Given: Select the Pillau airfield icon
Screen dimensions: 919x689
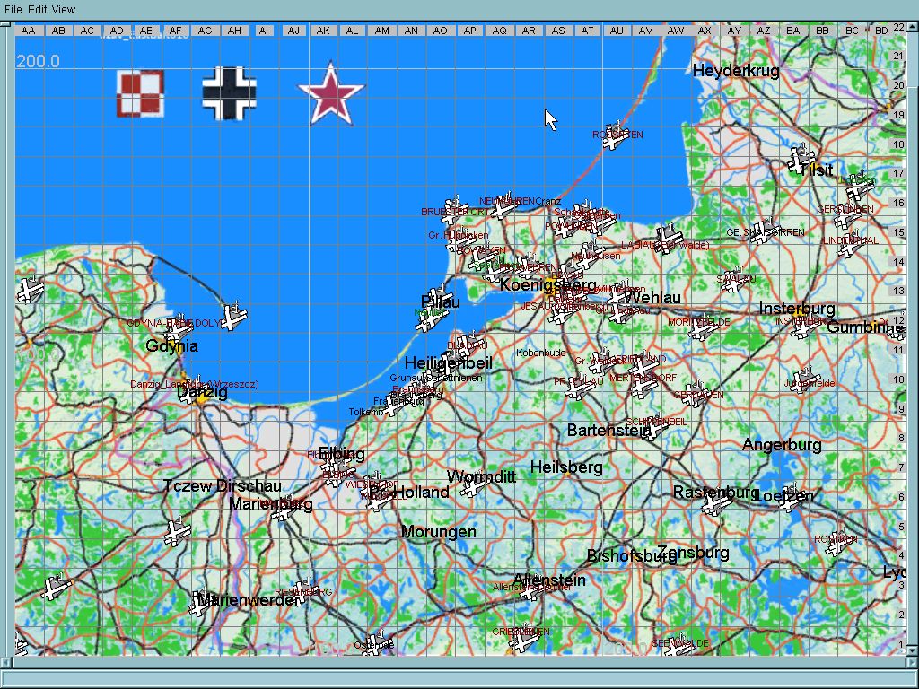Looking at the screenshot, I should click(438, 300).
